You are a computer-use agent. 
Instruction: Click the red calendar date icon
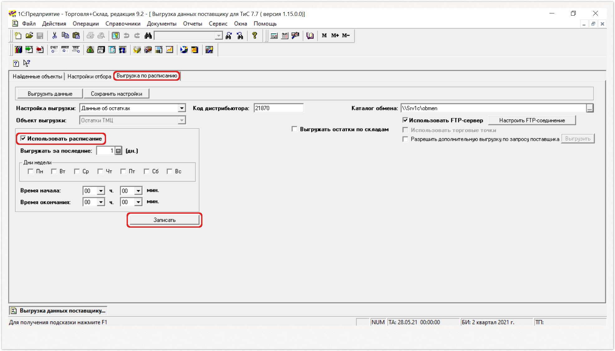[x=195, y=50]
